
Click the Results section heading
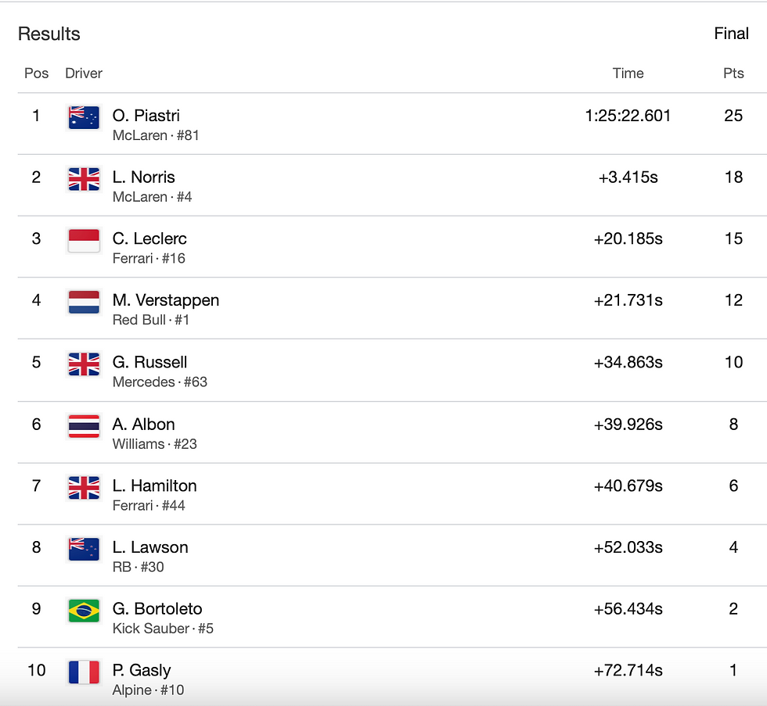point(49,34)
